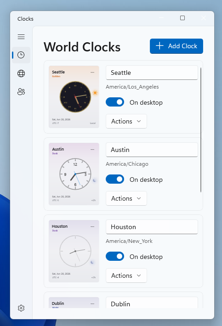
Task: Expand the Actions dropdown for Houston
Action: tap(126, 275)
